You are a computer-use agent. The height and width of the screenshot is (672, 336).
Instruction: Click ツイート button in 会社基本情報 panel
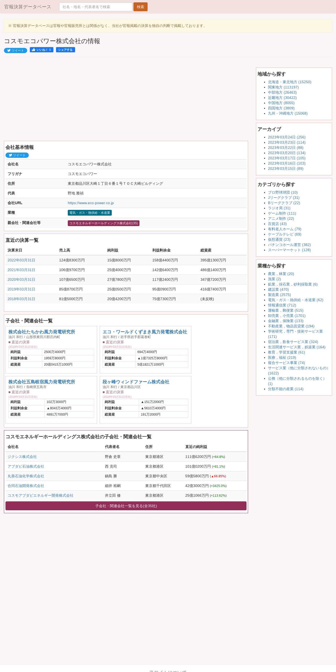[17, 155]
